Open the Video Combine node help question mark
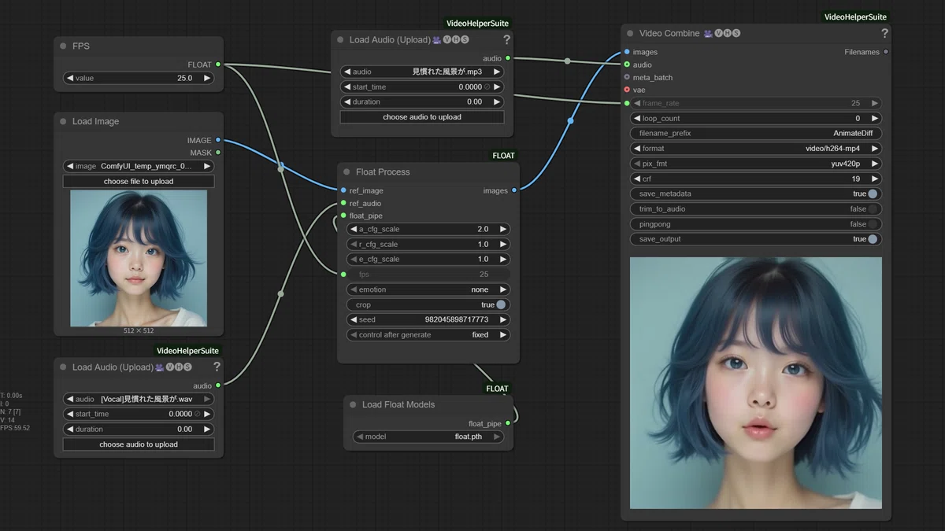945x531 pixels. pos(884,34)
